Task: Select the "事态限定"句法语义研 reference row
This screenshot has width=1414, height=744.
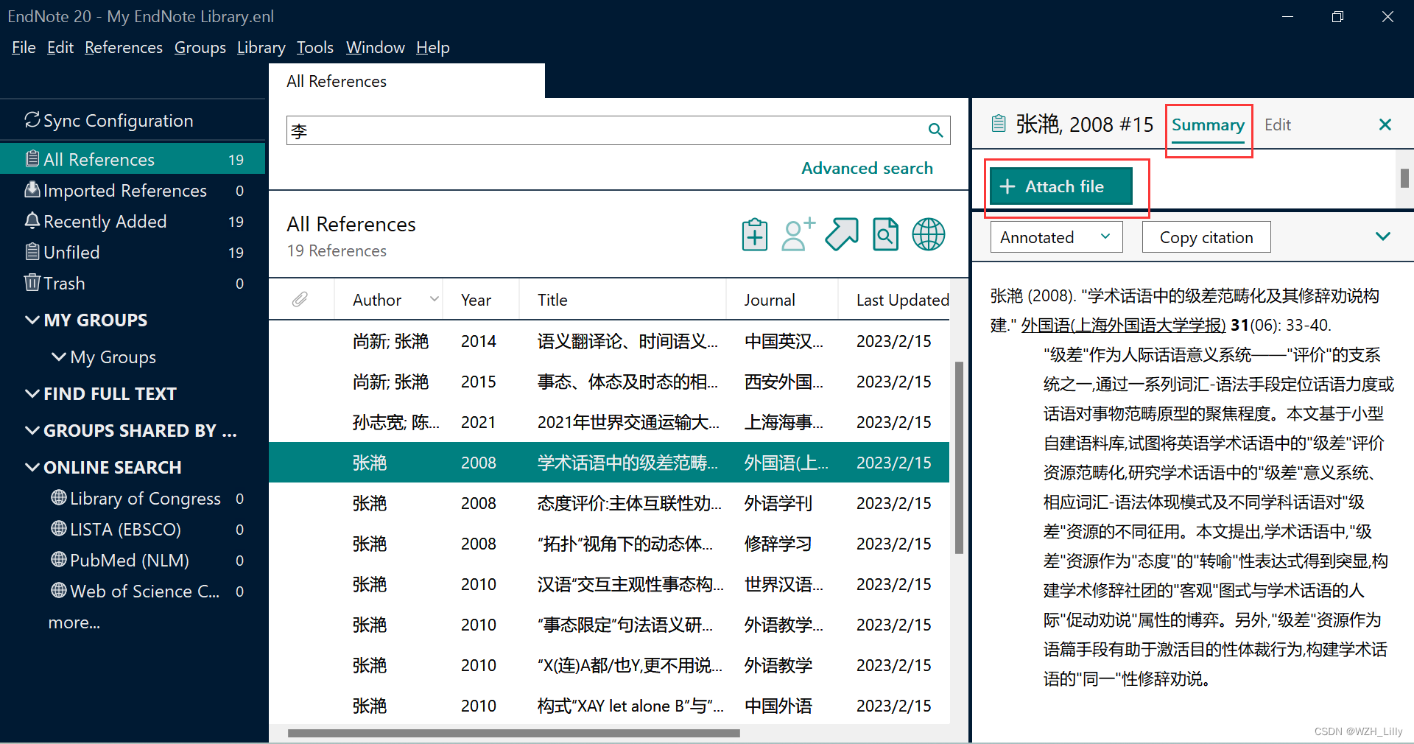Action: (609, 625)
